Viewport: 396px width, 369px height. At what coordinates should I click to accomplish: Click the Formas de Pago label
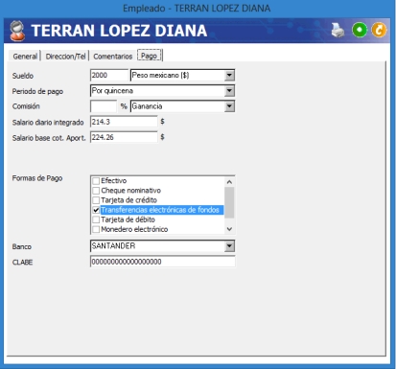click(x=37, y=178)
